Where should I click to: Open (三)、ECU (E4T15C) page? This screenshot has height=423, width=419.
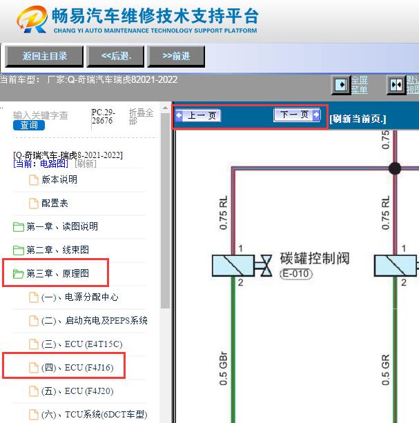pyautogui.click(x=82, y=344)
